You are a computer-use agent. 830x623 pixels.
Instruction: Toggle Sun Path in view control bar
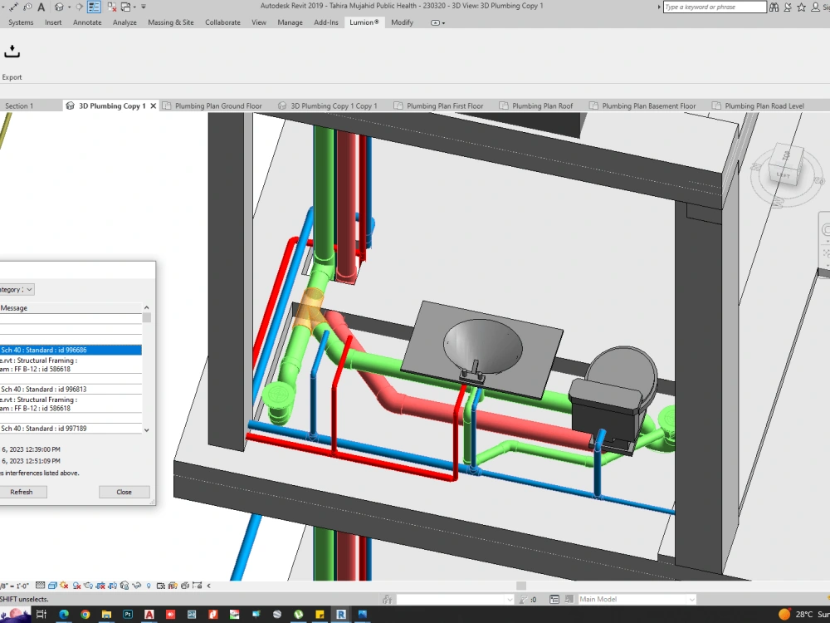point(64,586)
